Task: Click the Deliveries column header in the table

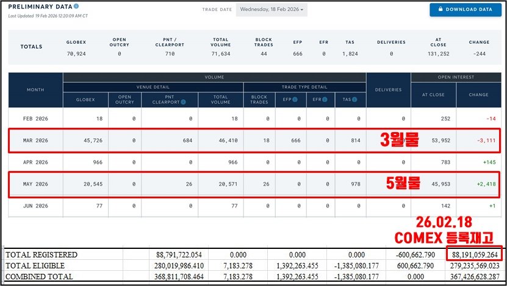Action: click(389, 90)
